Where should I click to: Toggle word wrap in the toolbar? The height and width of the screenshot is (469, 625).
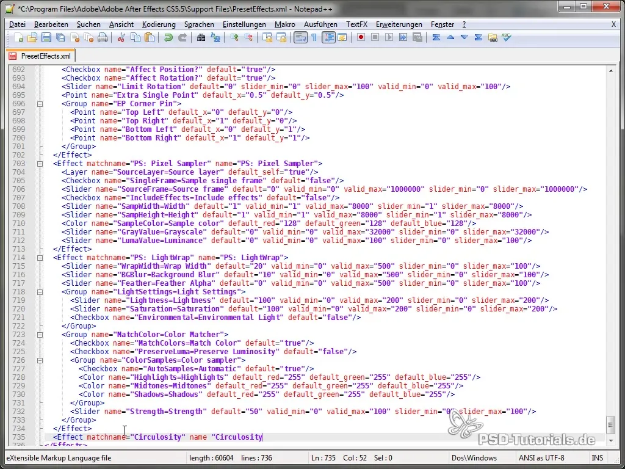pos(300,38)
